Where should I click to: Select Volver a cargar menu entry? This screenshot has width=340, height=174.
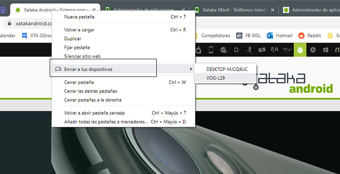coord(124,30)
